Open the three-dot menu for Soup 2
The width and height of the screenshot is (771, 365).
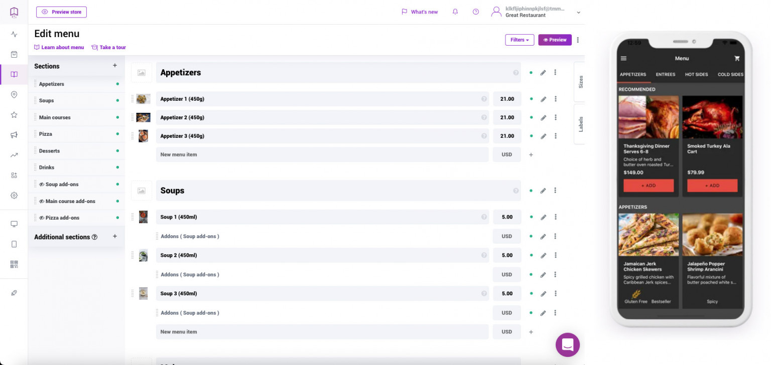(x=555, y=255)
